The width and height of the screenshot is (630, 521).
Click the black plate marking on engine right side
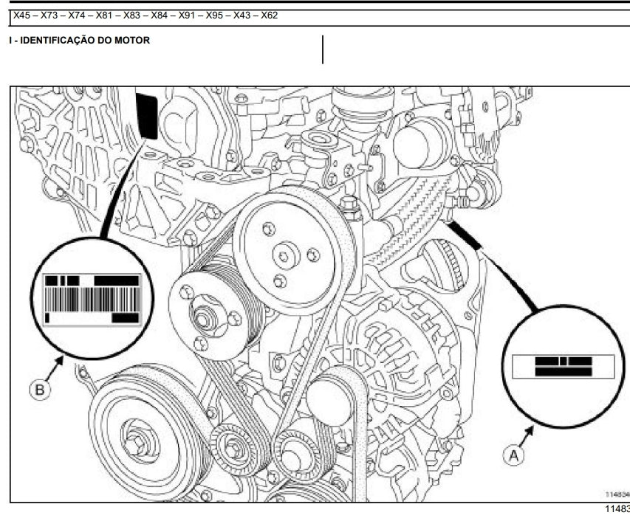[465, 233]
